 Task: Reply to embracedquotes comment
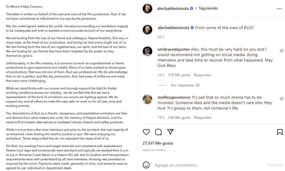pos(202,75)
